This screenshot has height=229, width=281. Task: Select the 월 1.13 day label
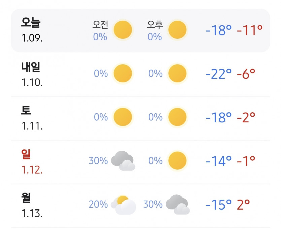[x=32, y=205]
